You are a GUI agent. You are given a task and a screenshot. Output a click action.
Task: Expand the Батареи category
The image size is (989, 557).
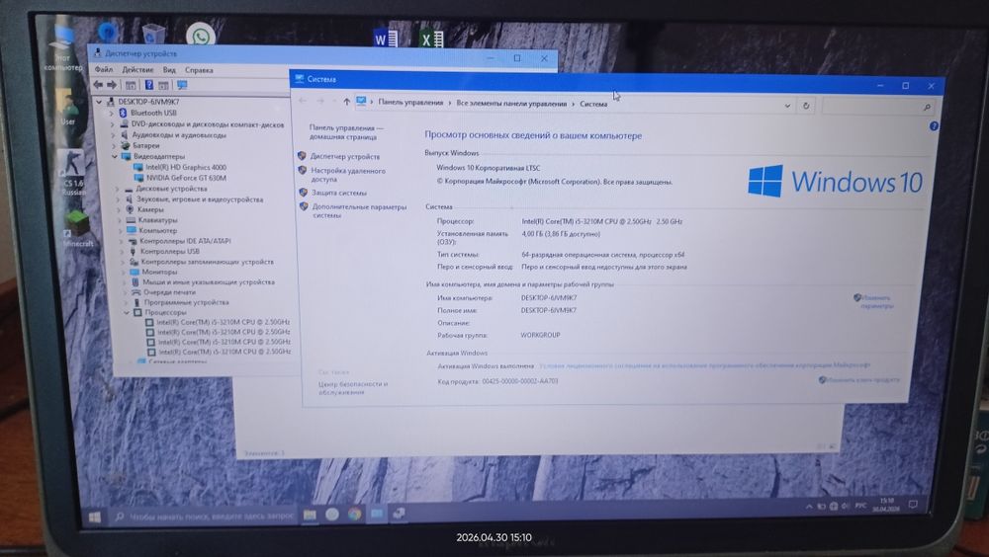pos(114,145)
